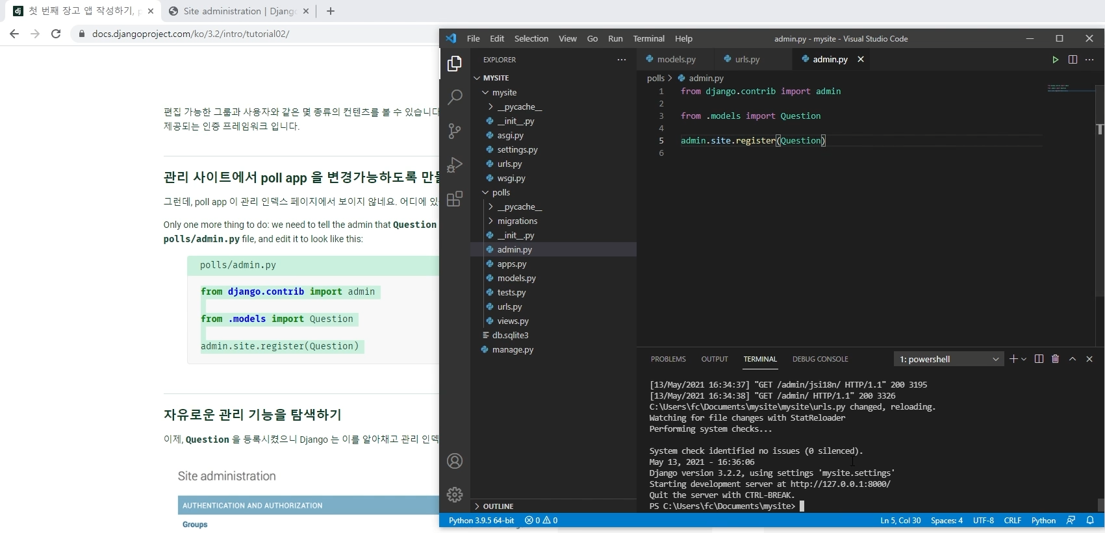
Task: Change indentation via Spaces: 4
Action: (946, 521)
